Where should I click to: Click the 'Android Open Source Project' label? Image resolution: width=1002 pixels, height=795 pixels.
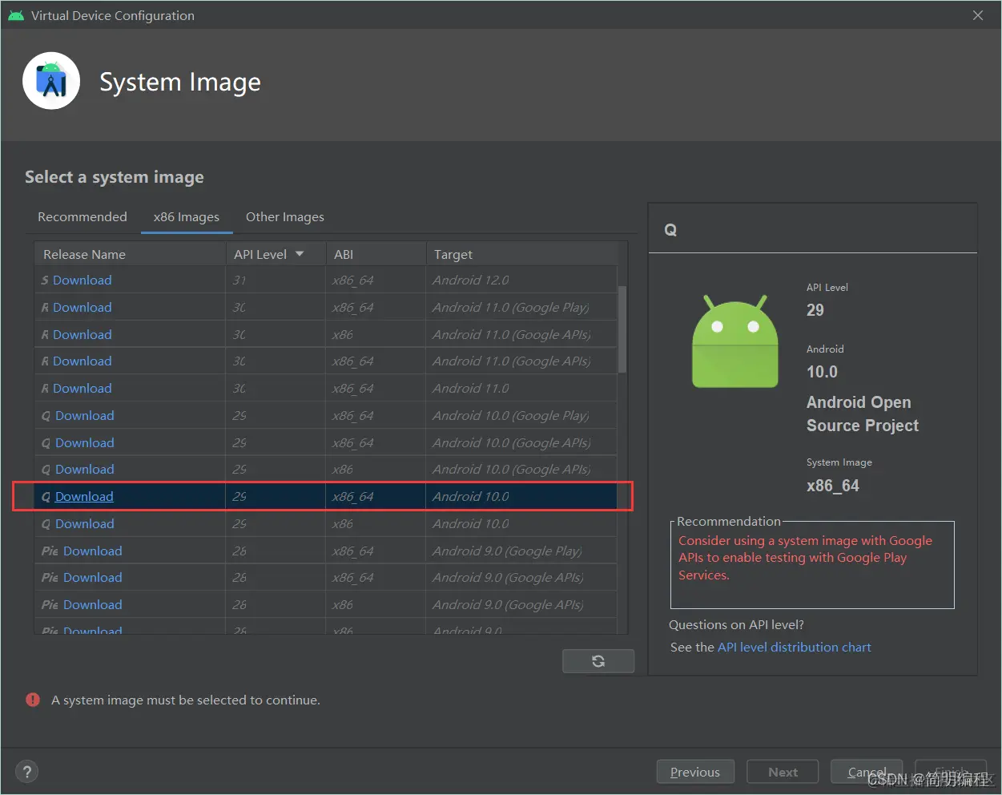pyautogui.click(x=863, y=414)
